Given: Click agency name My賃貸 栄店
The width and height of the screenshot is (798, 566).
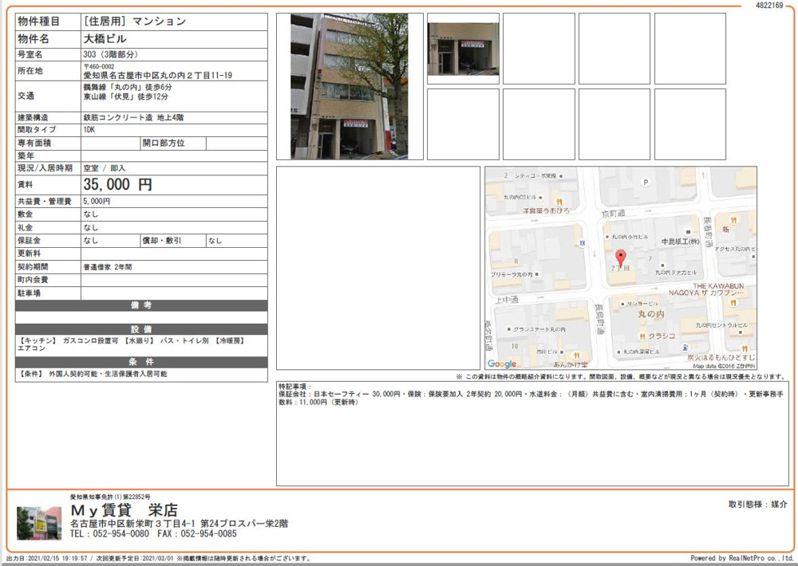Looking at the screenshot, I should (x=124, y=510).
